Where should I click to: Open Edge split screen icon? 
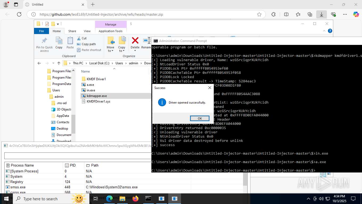click(286, 14)
